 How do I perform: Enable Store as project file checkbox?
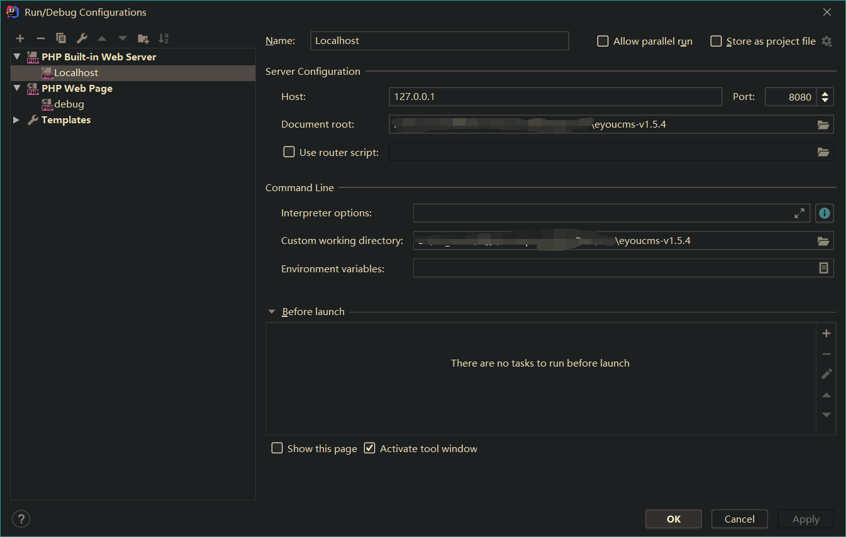(x=716, y=41)
